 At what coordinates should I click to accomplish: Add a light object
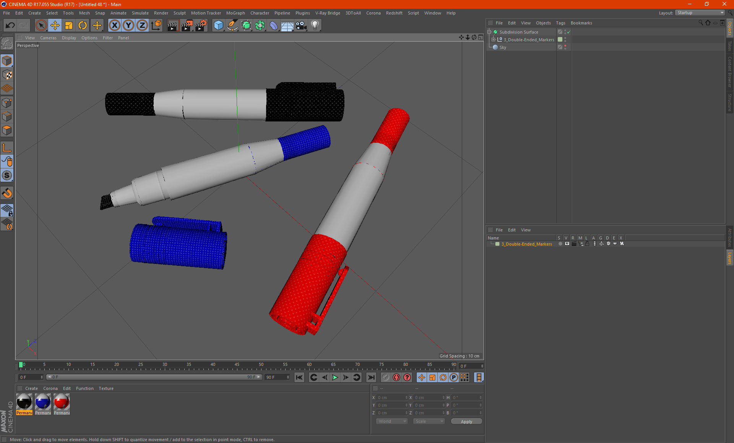coord(315,26)
